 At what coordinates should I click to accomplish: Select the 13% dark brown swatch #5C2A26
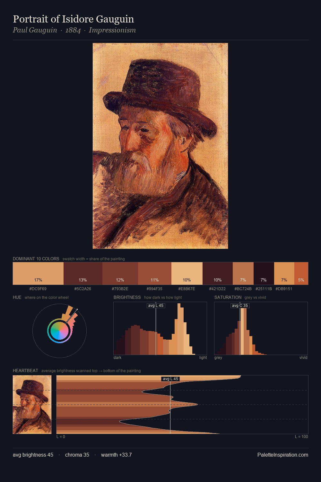point(83,273)
